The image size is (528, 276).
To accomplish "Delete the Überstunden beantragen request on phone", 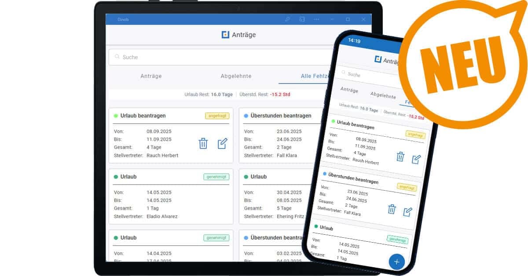I will click(x=392, y=209).
